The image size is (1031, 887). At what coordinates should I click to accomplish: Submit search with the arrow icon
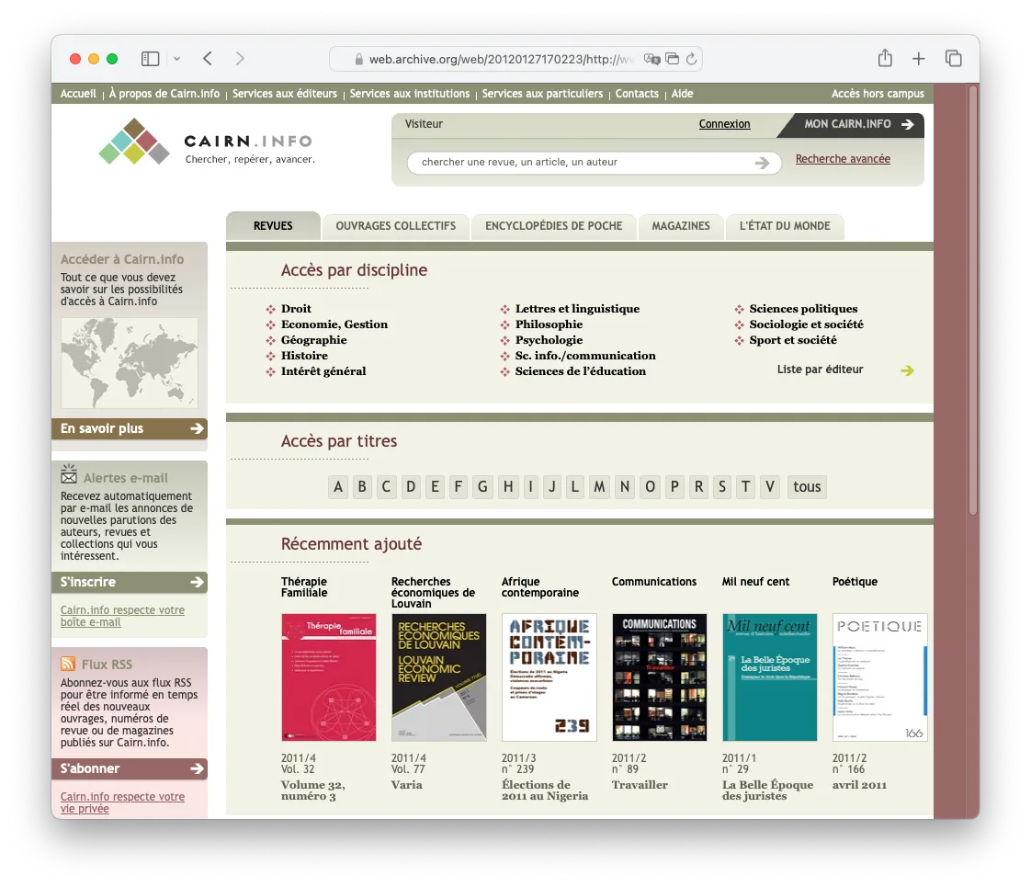762,163
